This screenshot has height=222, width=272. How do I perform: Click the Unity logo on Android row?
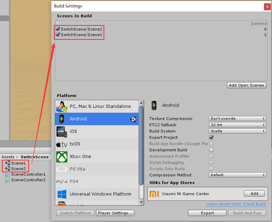[x=133, y=119]
